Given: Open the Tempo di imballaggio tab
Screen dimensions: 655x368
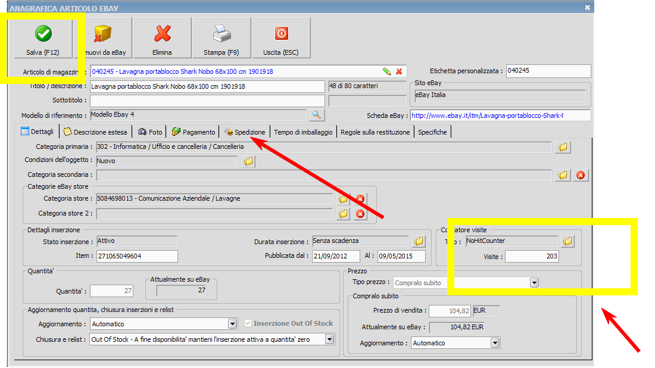Looking at the screenshot, I should tap(303, 132).
